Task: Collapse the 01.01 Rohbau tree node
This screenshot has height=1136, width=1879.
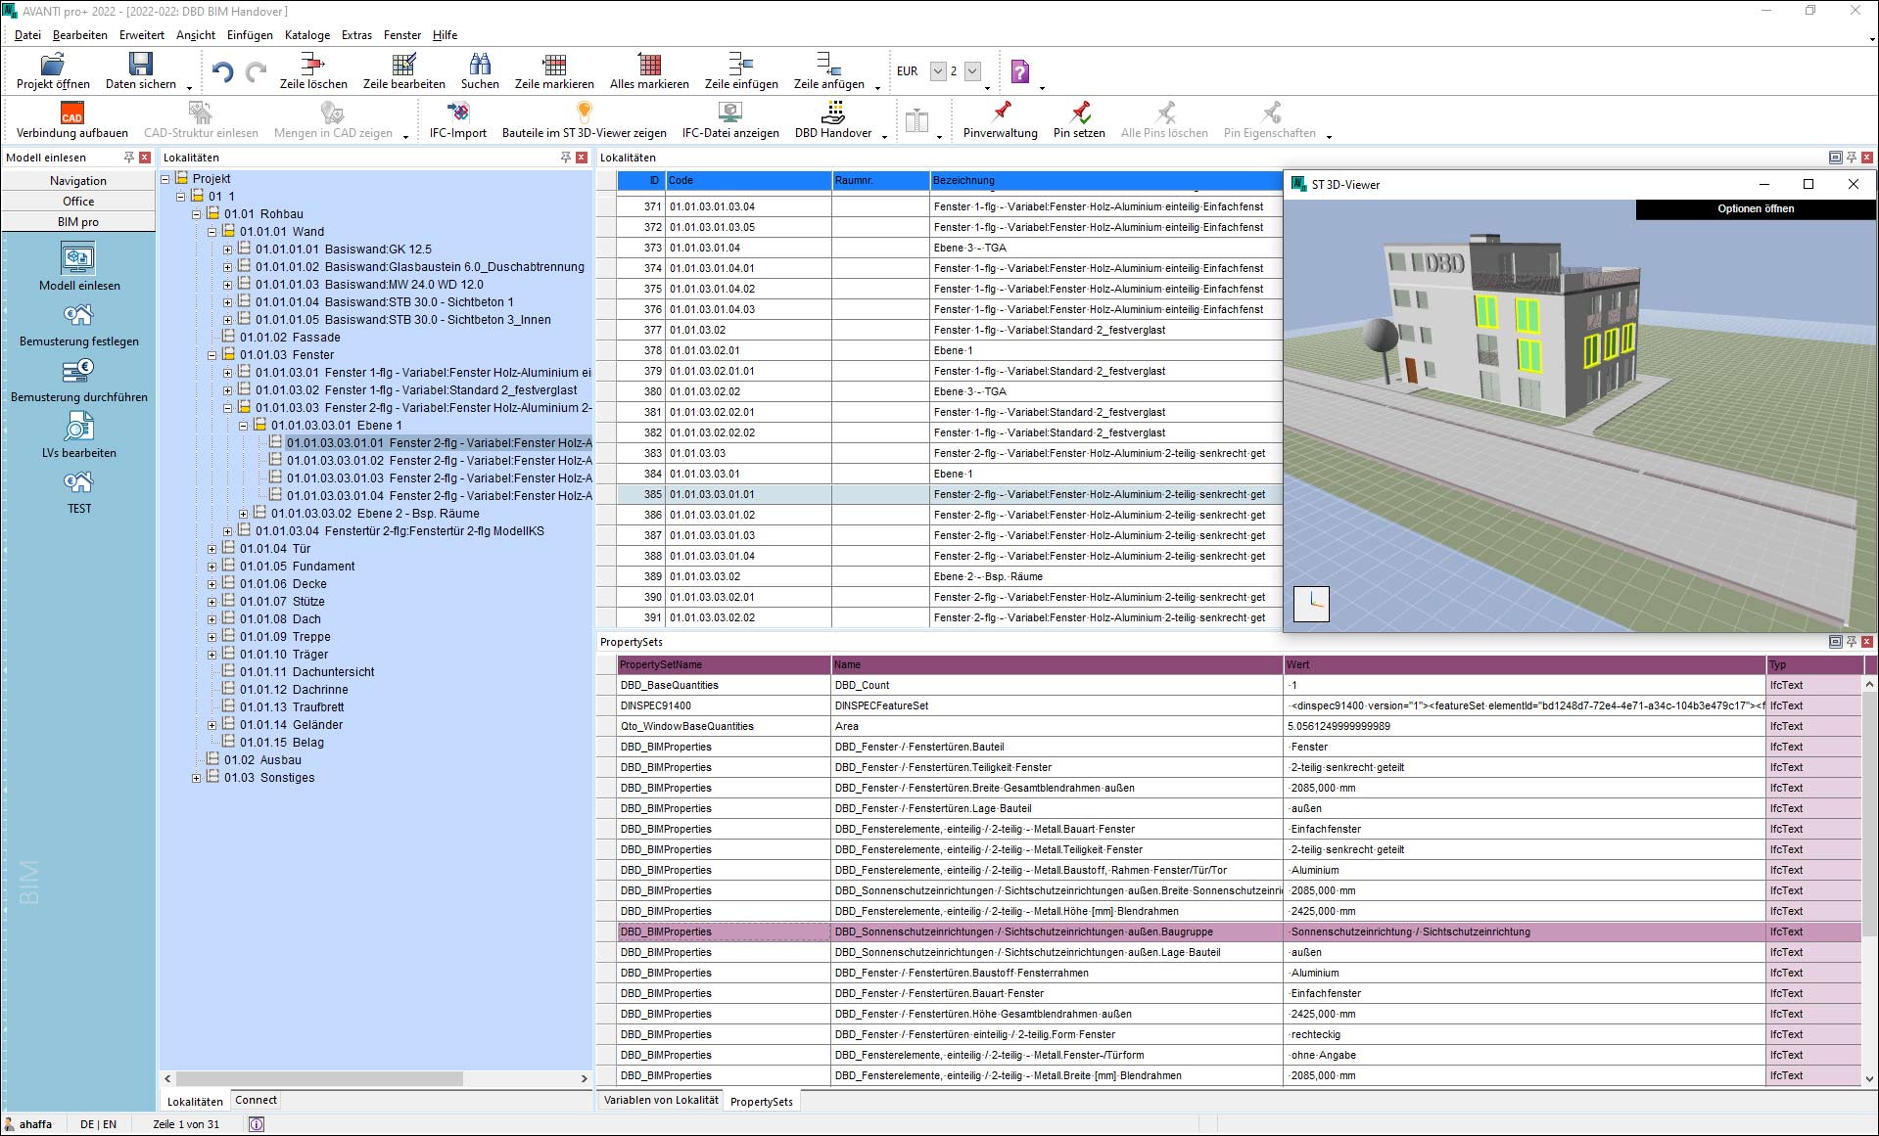Action: [197, 214]
